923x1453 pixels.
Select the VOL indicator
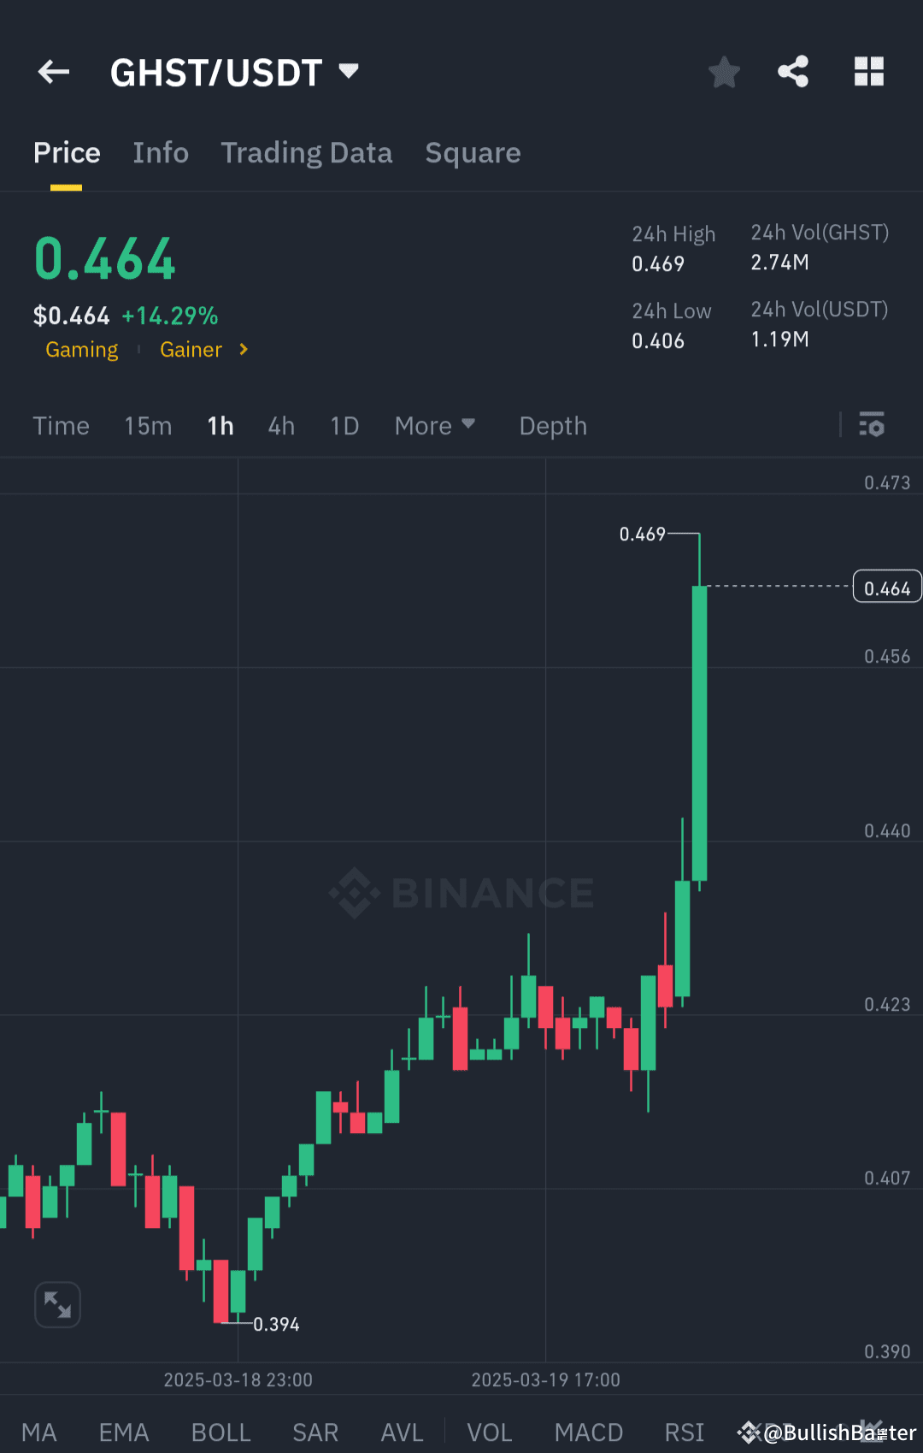[x=488, y=1432]
